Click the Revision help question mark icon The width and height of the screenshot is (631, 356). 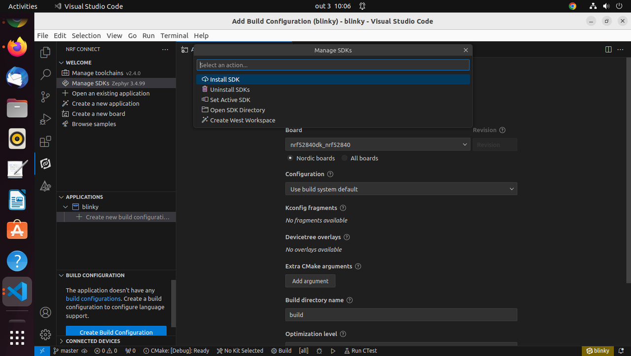pos(502,130)
